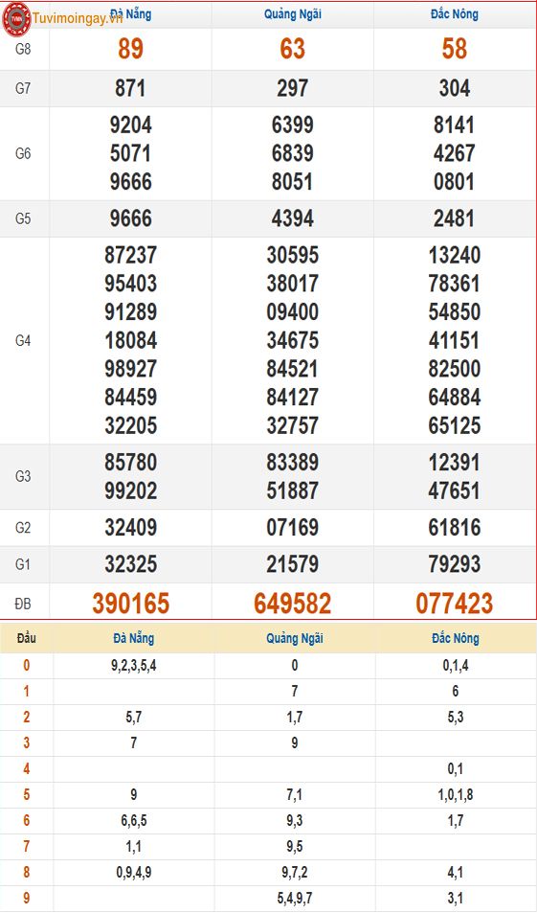Viewport: 537px width, 913px height.
Task: Click the G4 number 64884
Action: point(455,398)
